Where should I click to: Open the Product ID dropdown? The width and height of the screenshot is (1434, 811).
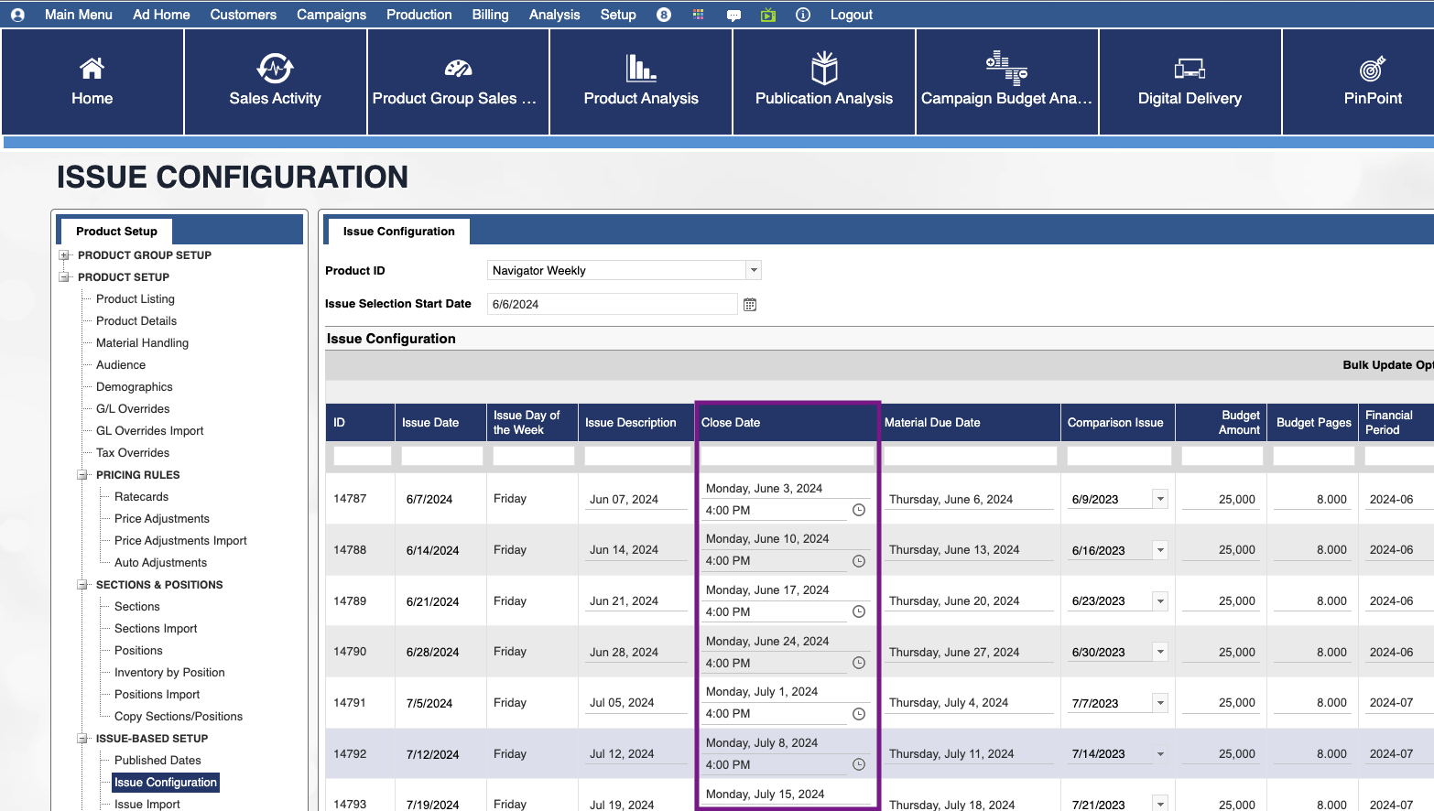pos(753,270)
